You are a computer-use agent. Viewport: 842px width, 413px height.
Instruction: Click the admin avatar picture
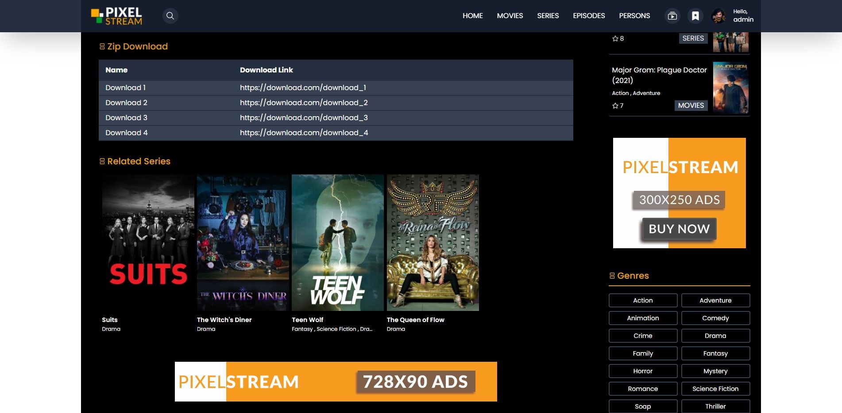click(719, 16)
